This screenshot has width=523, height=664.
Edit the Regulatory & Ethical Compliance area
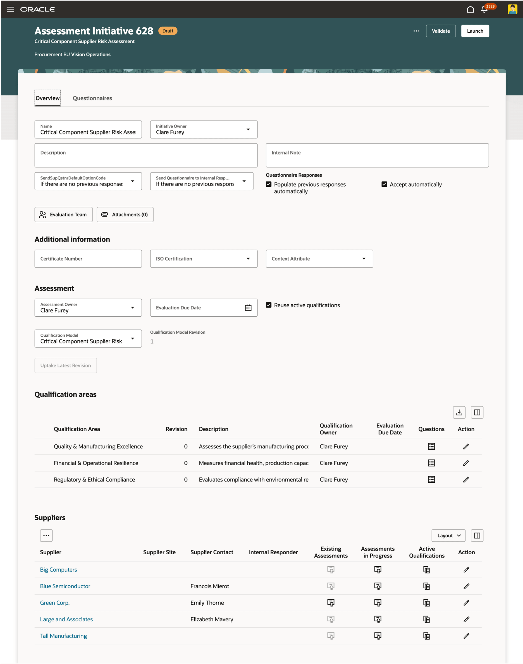pyautogui.click(x=466, y=479)
